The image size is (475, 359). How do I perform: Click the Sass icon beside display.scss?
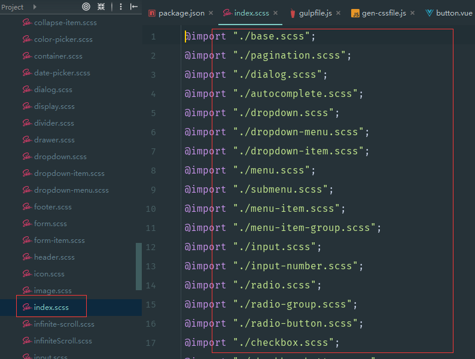[28, 106]
